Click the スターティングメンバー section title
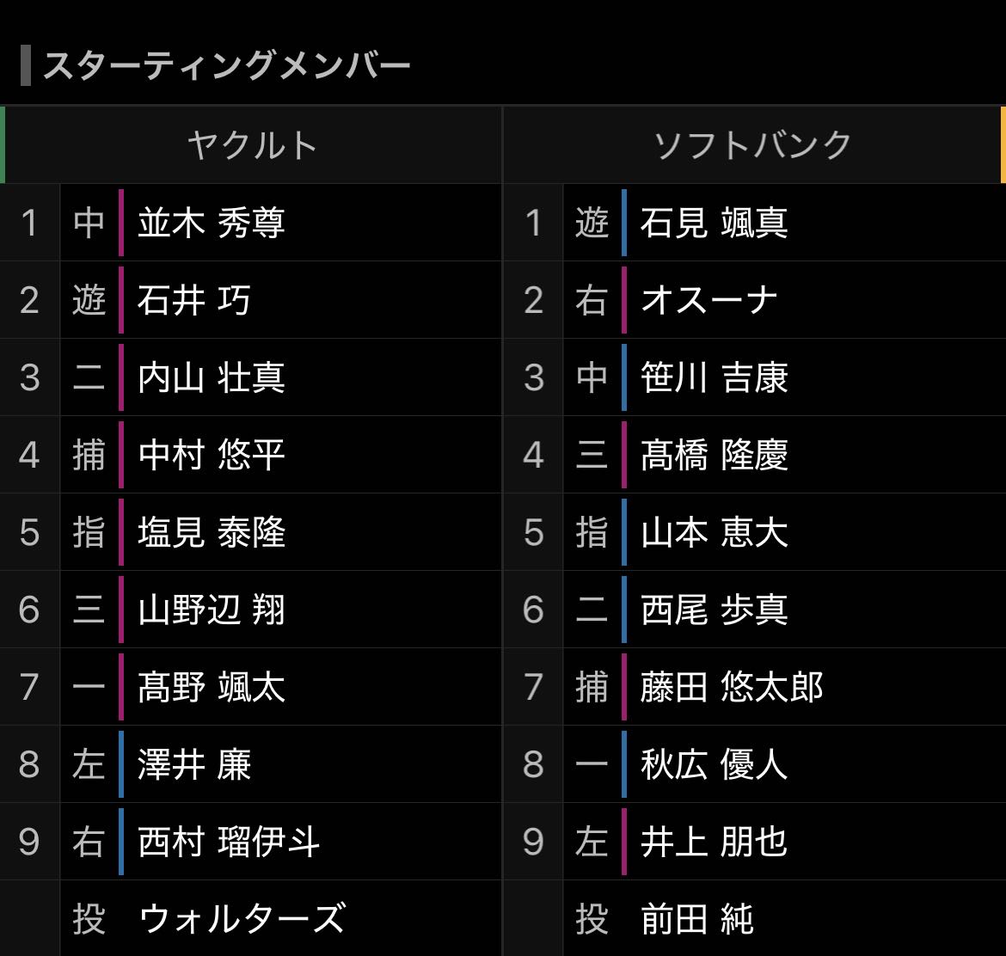1006x956 pixels. tap(226, 66)
